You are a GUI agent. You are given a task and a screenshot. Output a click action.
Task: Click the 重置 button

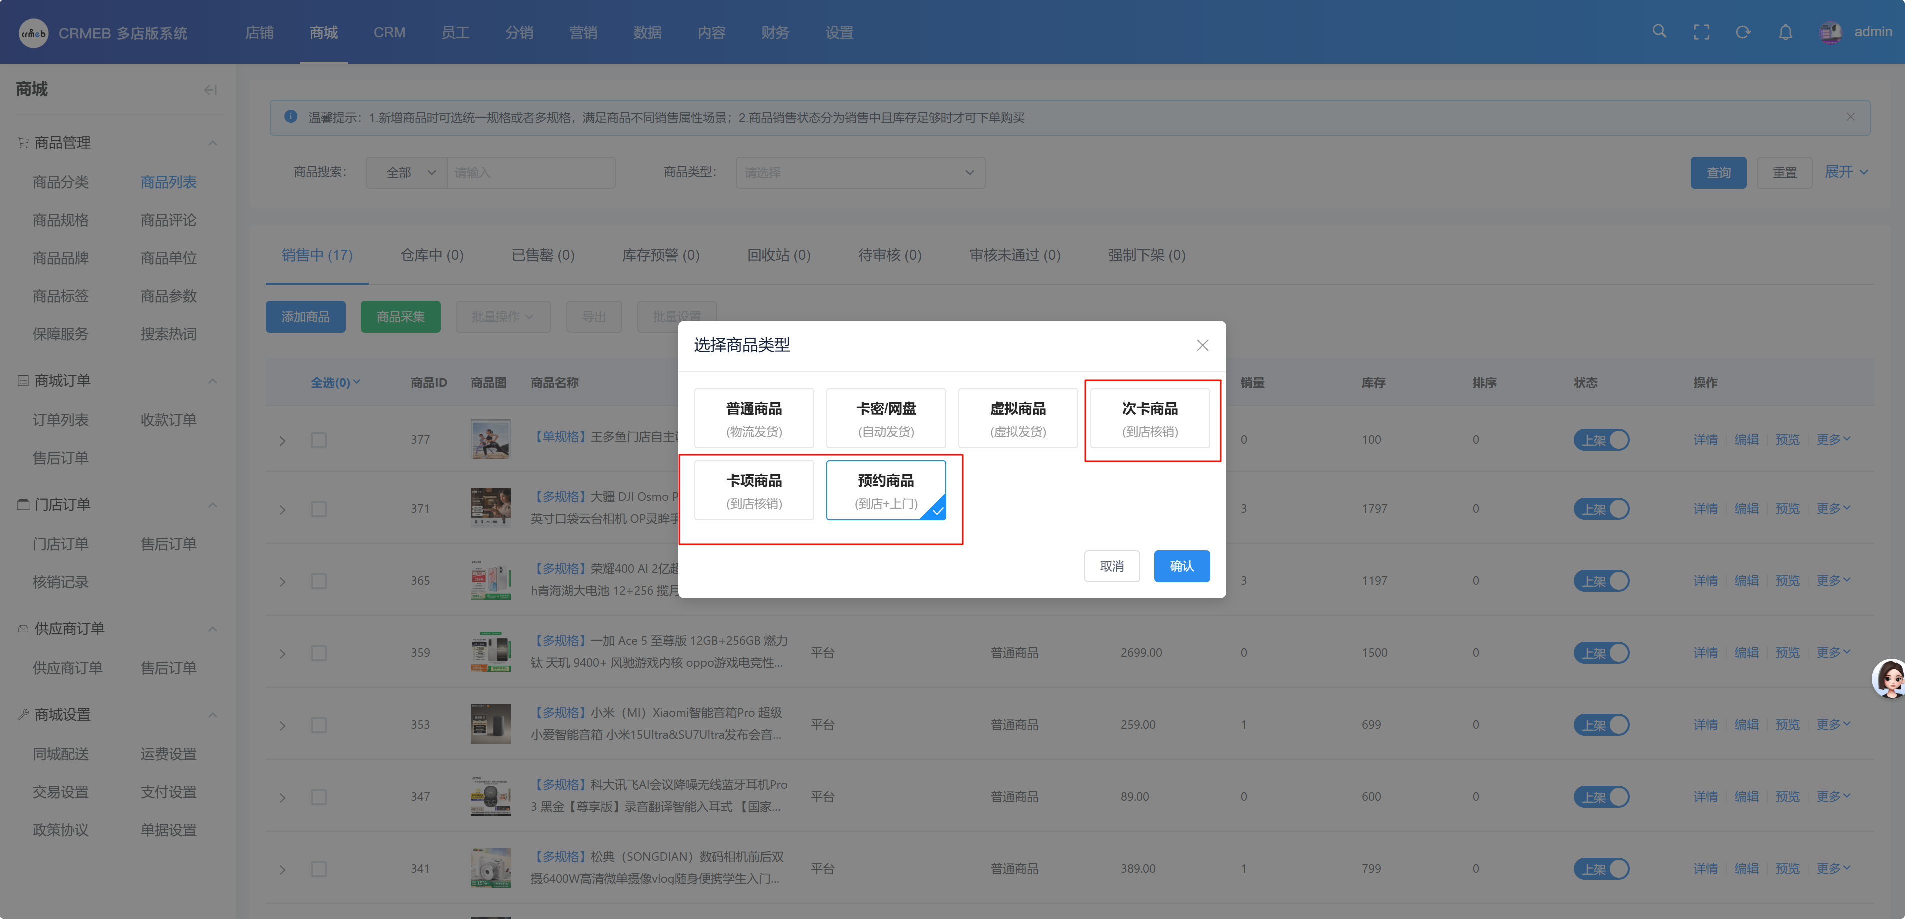pyautogui.click(x=1784, y=172)
